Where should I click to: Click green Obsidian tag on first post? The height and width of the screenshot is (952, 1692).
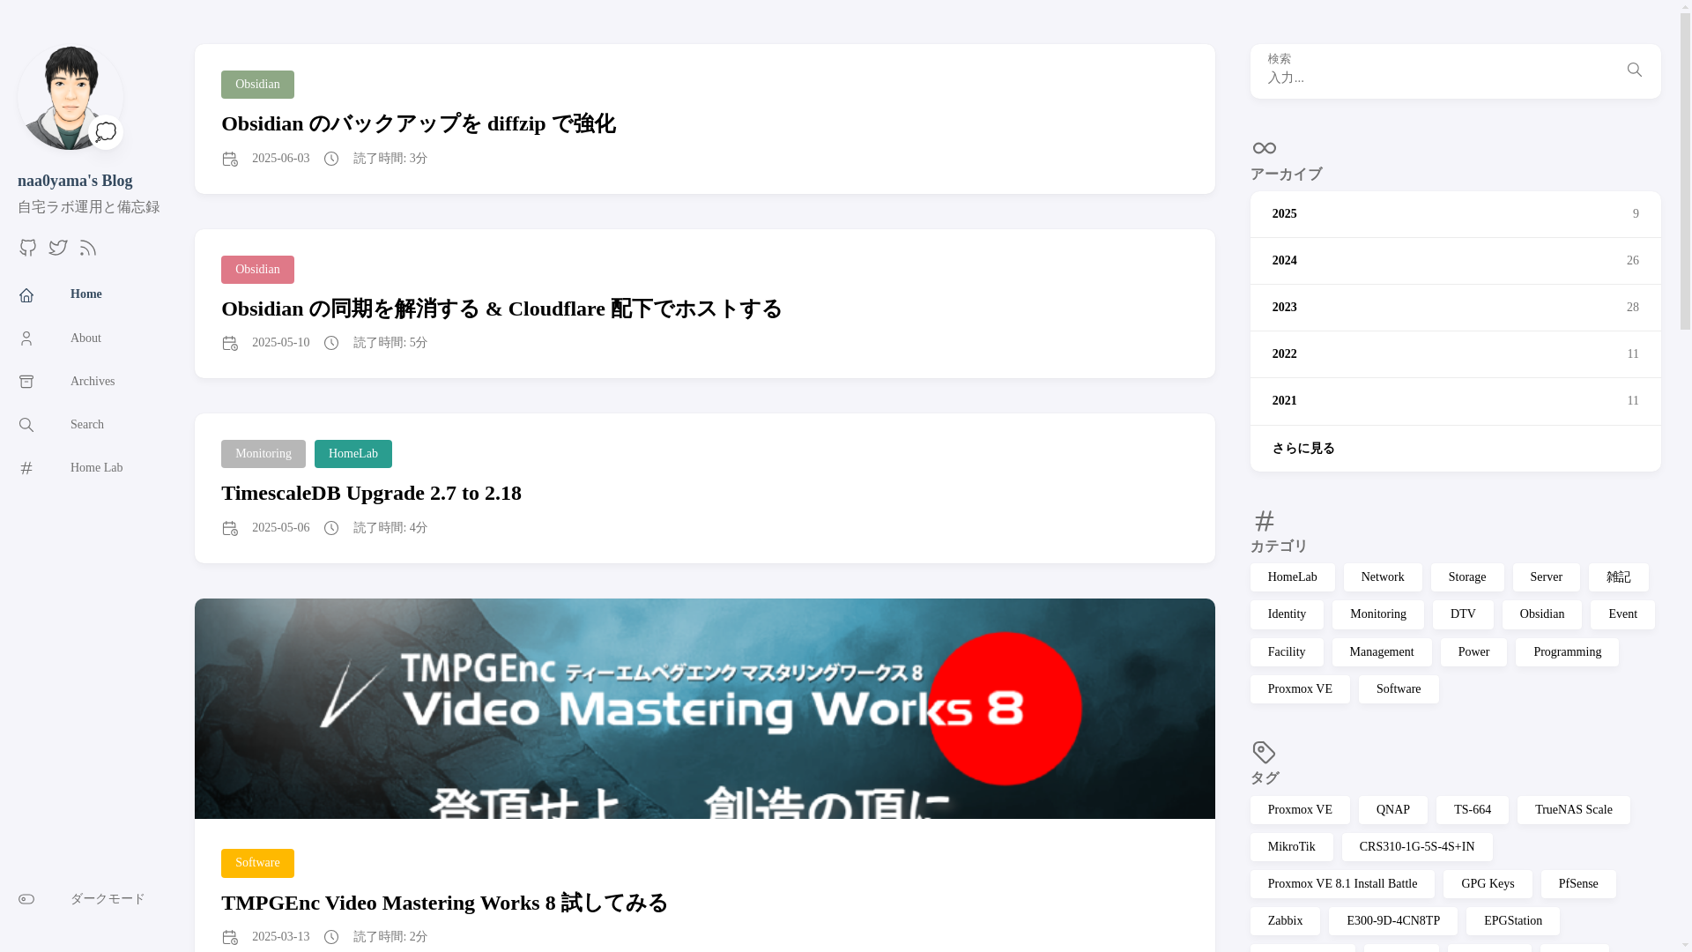point(257,85)
